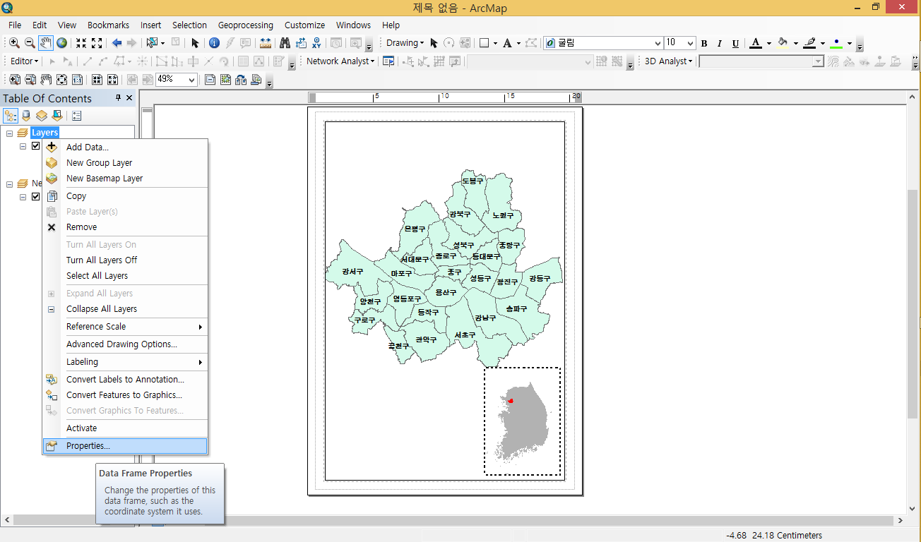921x542 pixels.
Task: Select the layout Pan tool
Action: (46, 80)
